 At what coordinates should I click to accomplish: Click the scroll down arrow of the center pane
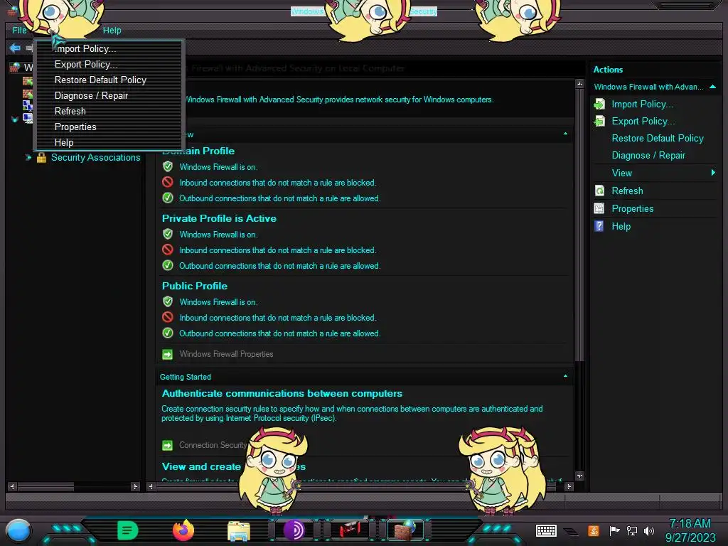579,476
